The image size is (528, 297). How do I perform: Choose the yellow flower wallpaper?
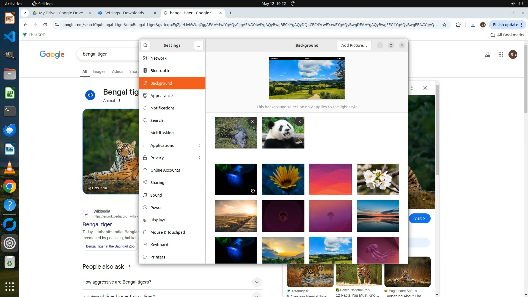[x=283, y=179]
